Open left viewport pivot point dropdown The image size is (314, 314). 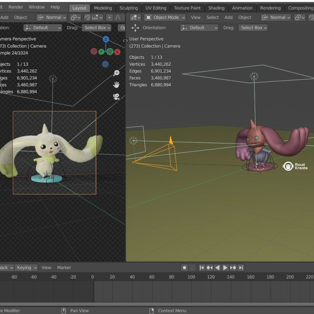click(x=75, y=18)
